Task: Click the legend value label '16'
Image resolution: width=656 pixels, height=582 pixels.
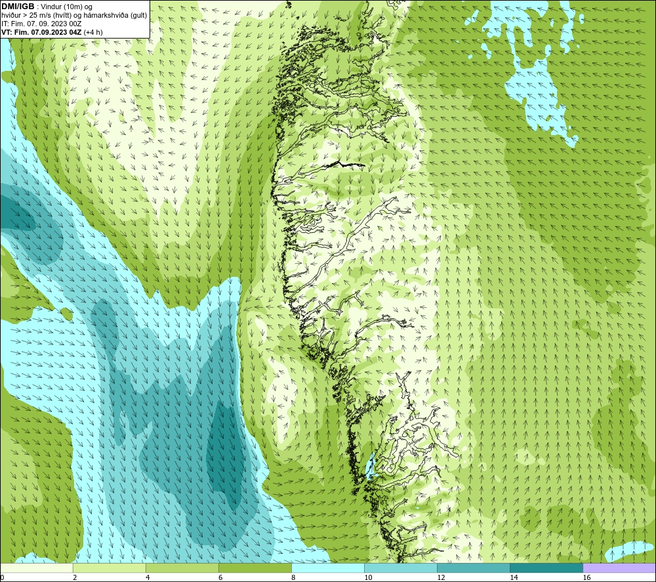Action: coord(586,578)
